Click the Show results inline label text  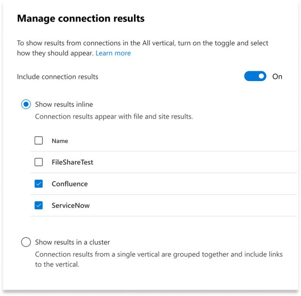pyautogui.click(x=64, y=105)
